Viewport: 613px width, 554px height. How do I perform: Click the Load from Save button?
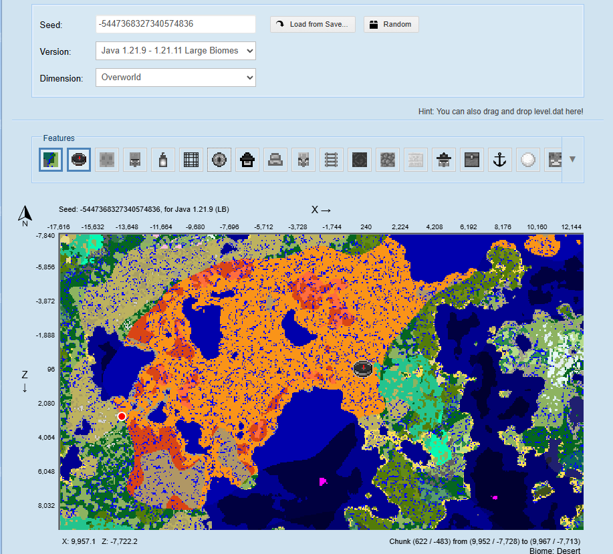[313, 25]
